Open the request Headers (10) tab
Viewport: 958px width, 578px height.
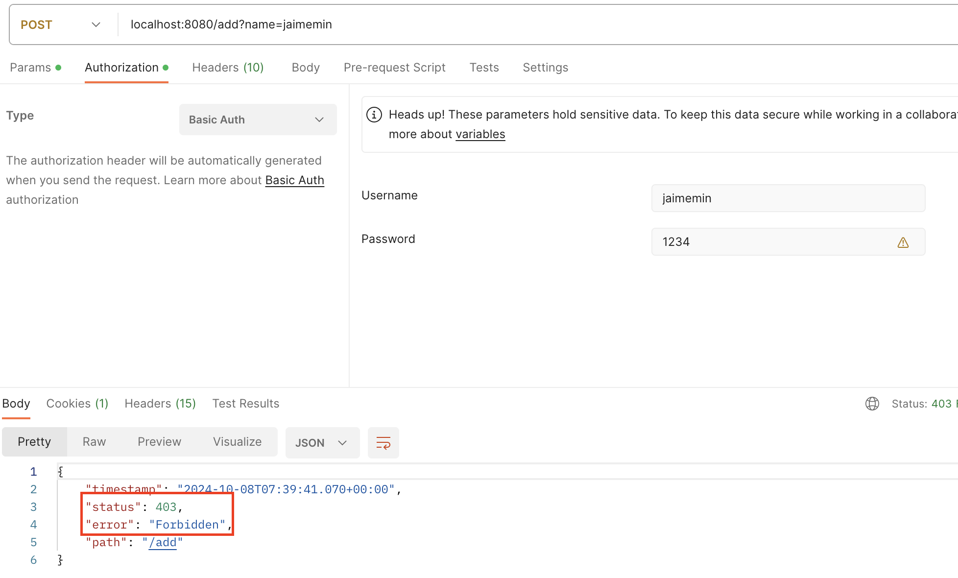tap(228, 68)
